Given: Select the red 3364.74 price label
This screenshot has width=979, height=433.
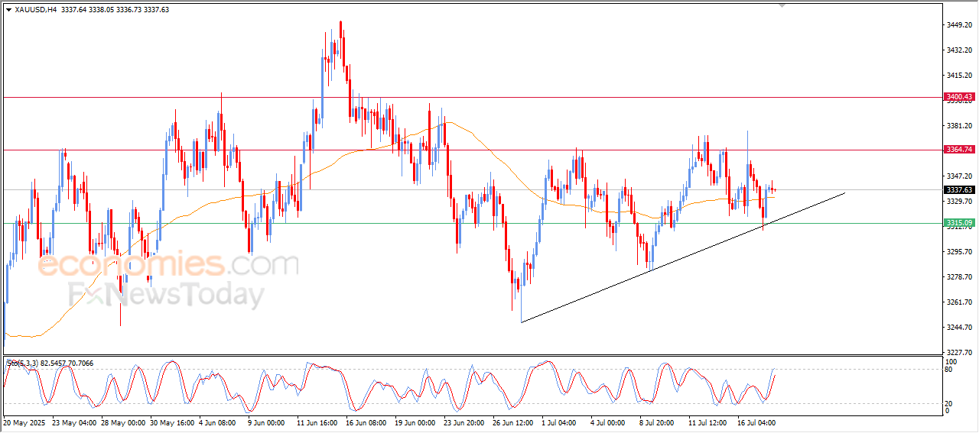Looking at the screenshot, I should click(x=959, y=150).
